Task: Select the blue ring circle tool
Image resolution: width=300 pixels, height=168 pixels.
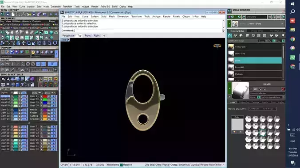Action: [x=55, y=43]
